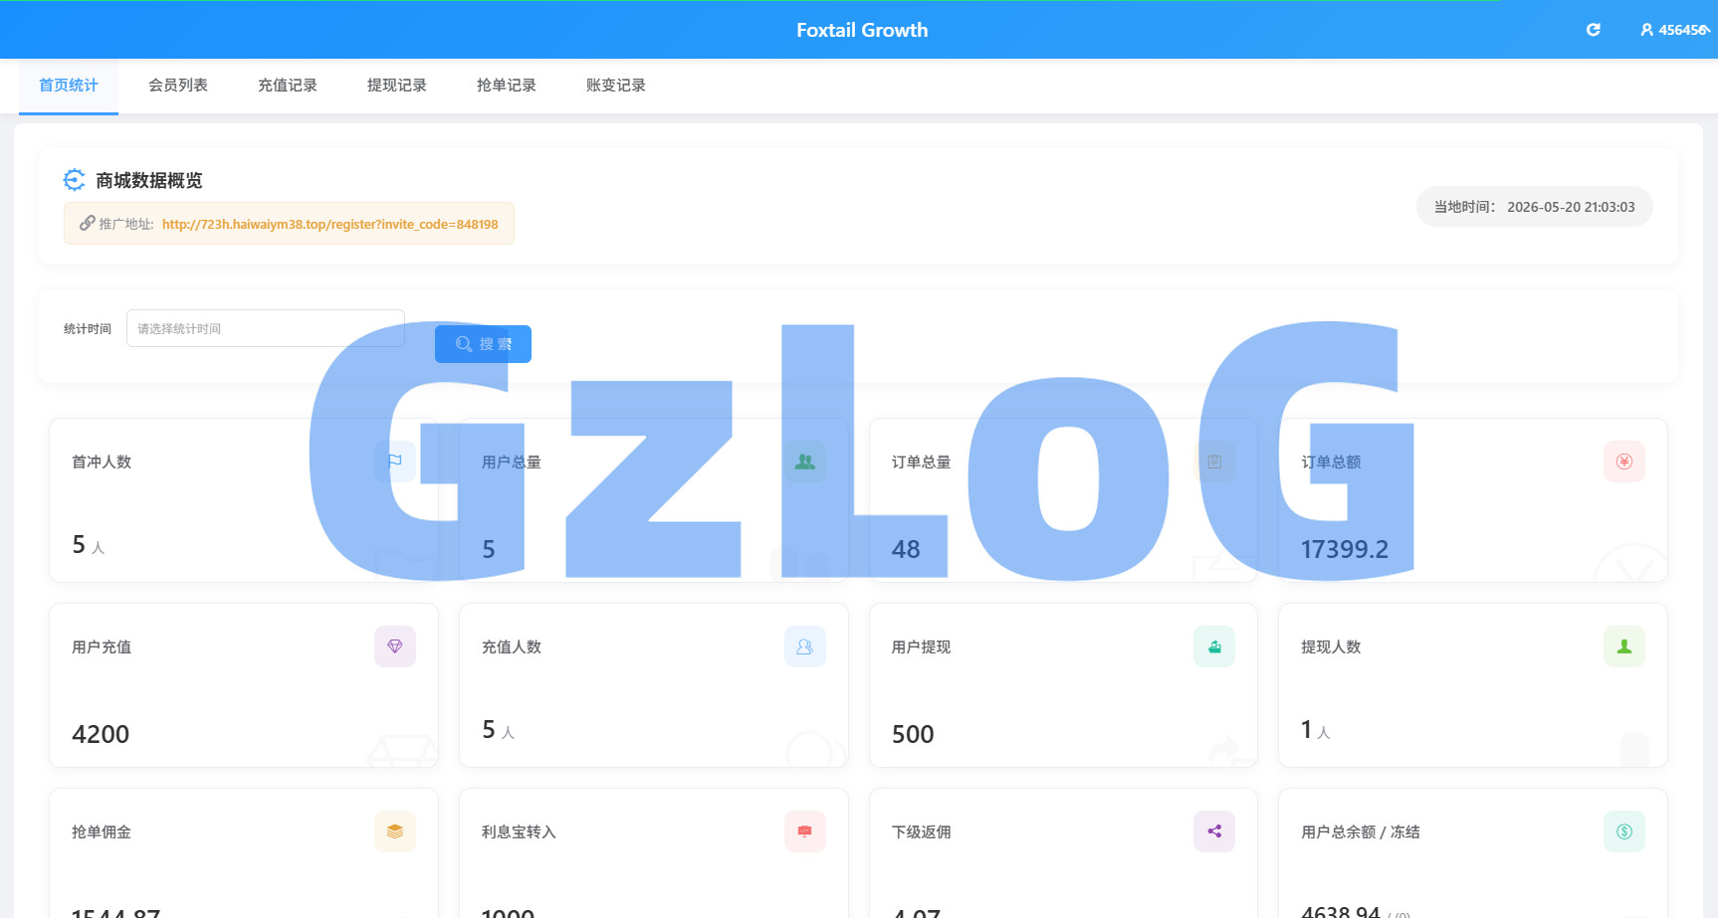1718x918 pixels.
Task: Click the blue 搜索 search button
Action: coord(483,344)
